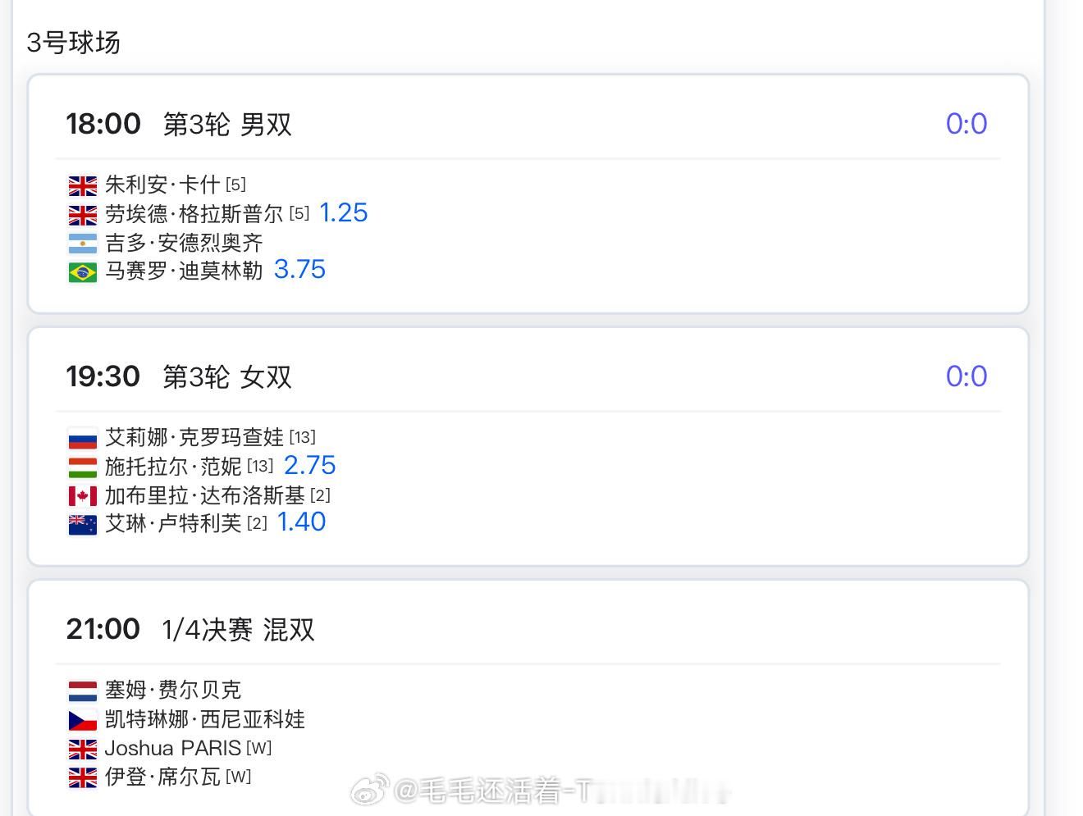Open player 伊登·席尔瓦
The image size is (1083, 816).
coord(162,777)
